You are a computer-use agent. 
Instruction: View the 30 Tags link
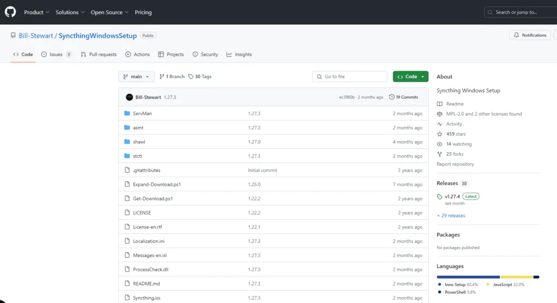(x=200, y=76)
